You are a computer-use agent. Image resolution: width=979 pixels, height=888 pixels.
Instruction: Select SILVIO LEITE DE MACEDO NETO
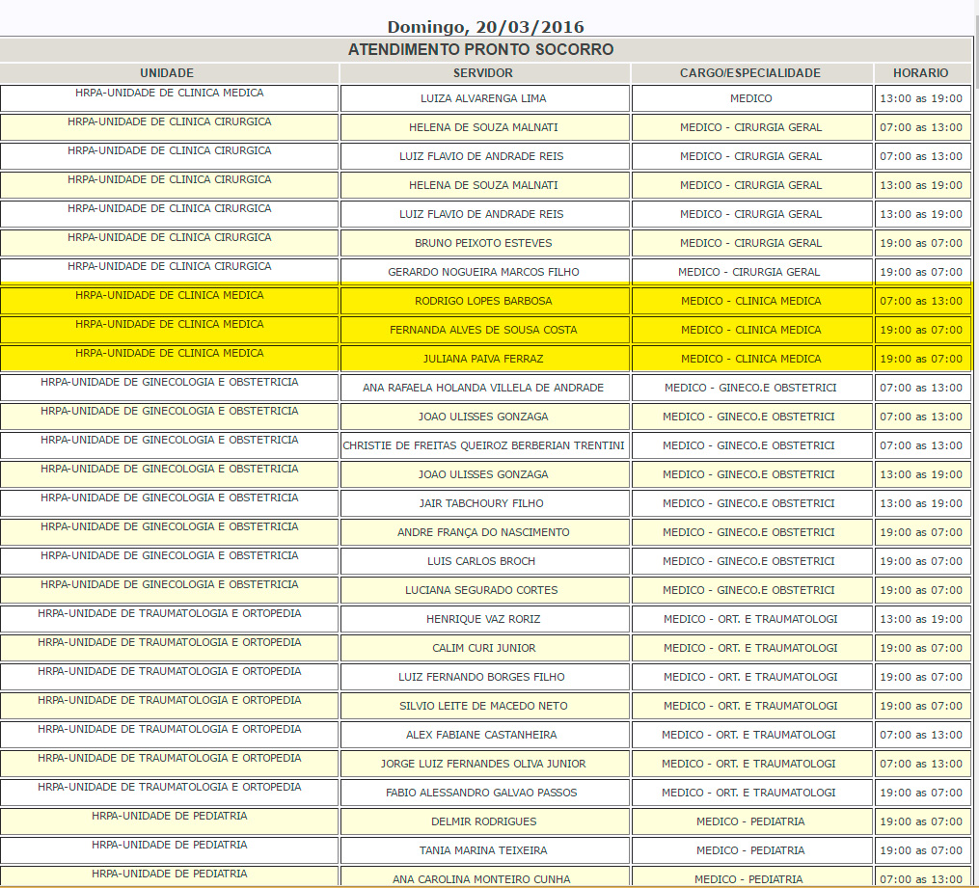pyautogui.click(x=483, y=706)
